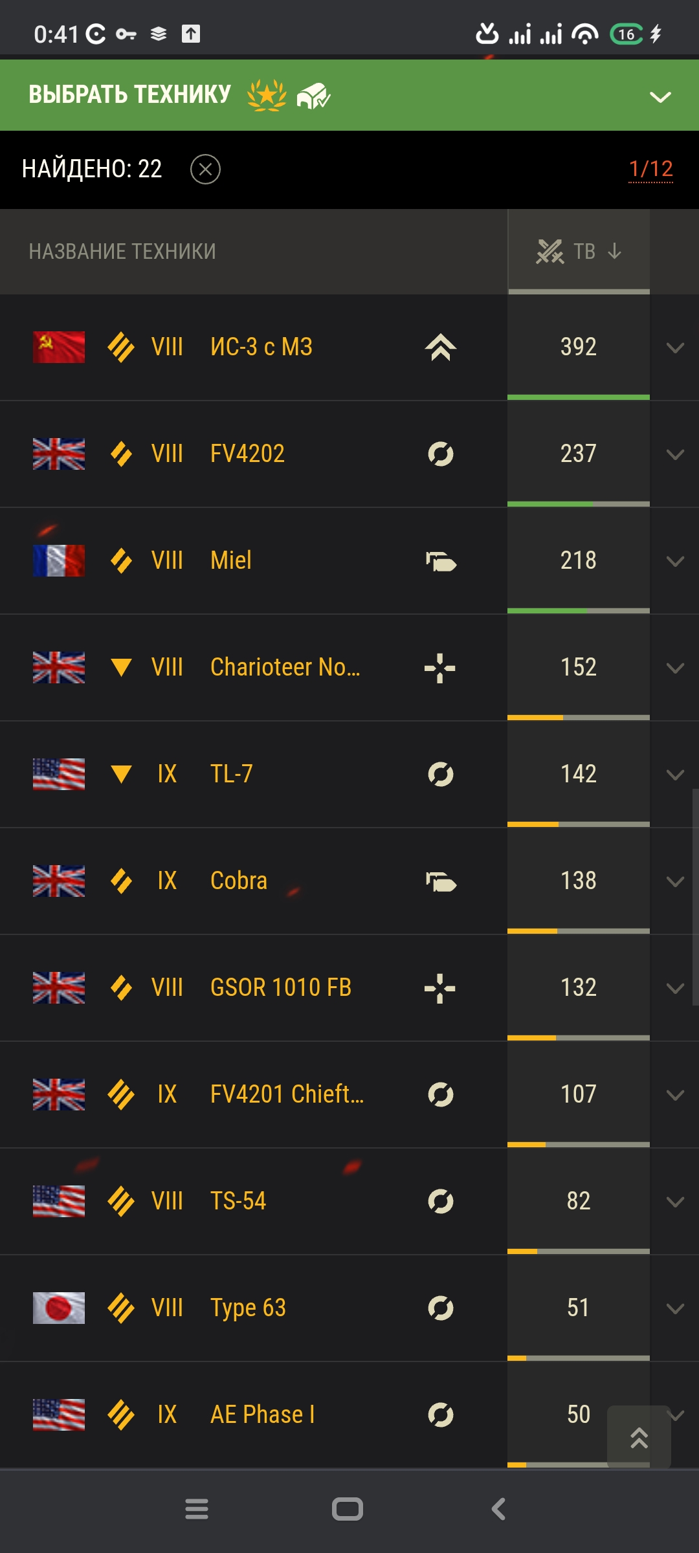Click the light tank icon for Charioteer row

coord(440,668)
